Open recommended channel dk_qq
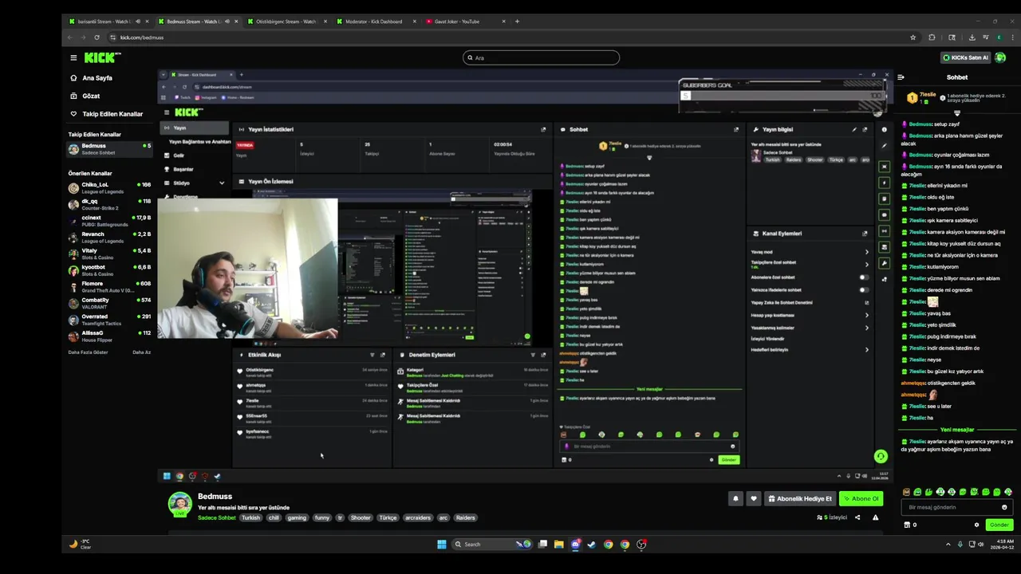Viewport: 1021px width, 574px height. [x=109, y=205]
